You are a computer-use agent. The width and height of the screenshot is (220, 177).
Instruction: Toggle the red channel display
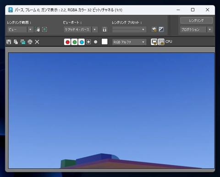click(x=67, y=42)
